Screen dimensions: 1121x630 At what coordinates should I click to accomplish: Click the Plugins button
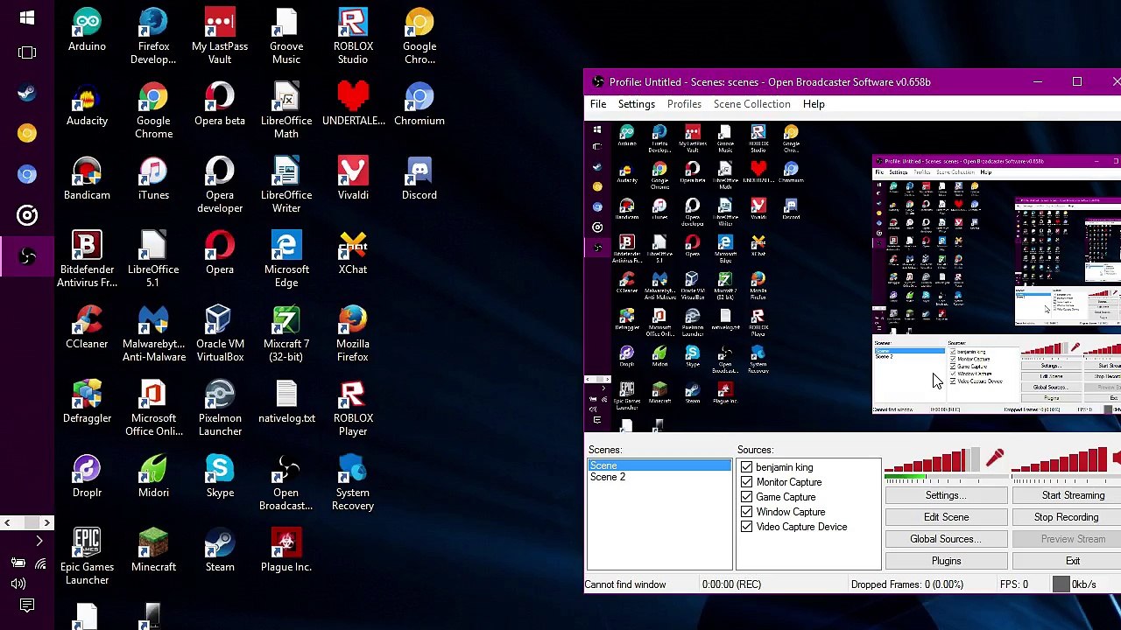[946, 561]
